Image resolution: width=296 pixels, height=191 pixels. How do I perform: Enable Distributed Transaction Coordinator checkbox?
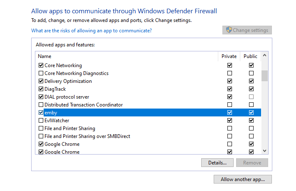[41, 105]
